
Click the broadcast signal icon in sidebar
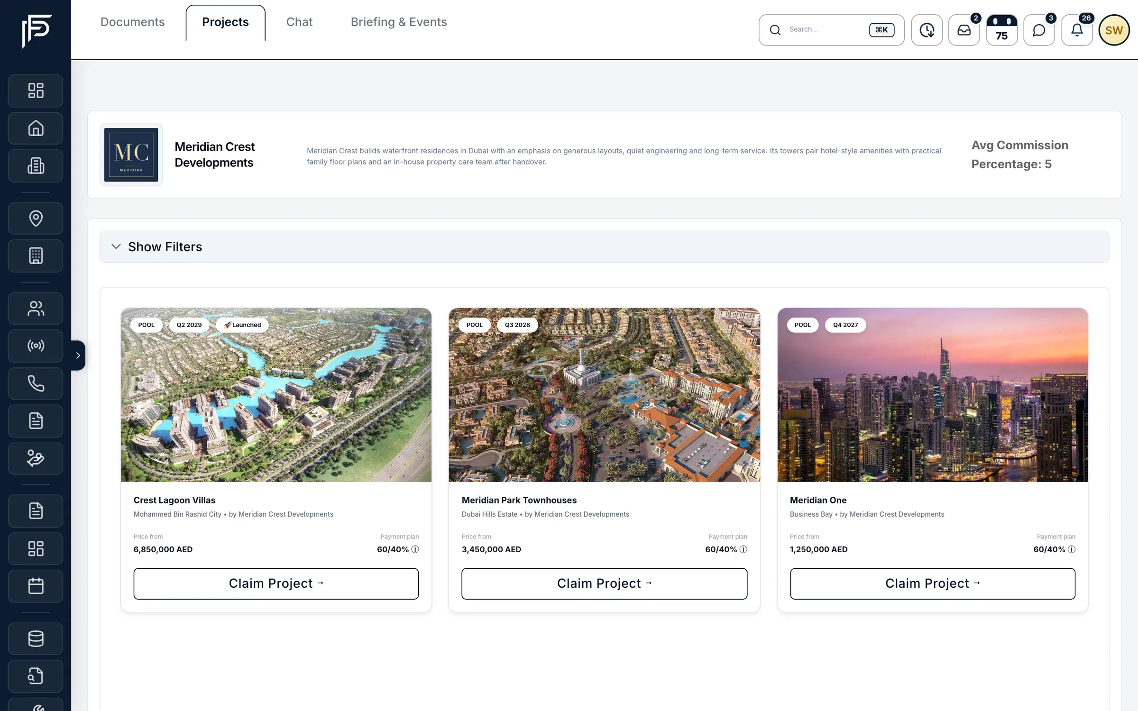(x=36, y=346)
